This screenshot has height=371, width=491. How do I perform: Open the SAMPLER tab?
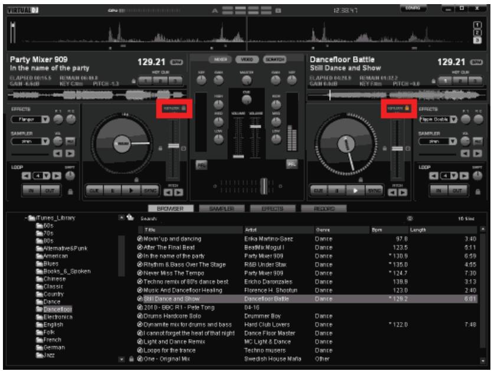pyautogui.click(x=221, y=209)
